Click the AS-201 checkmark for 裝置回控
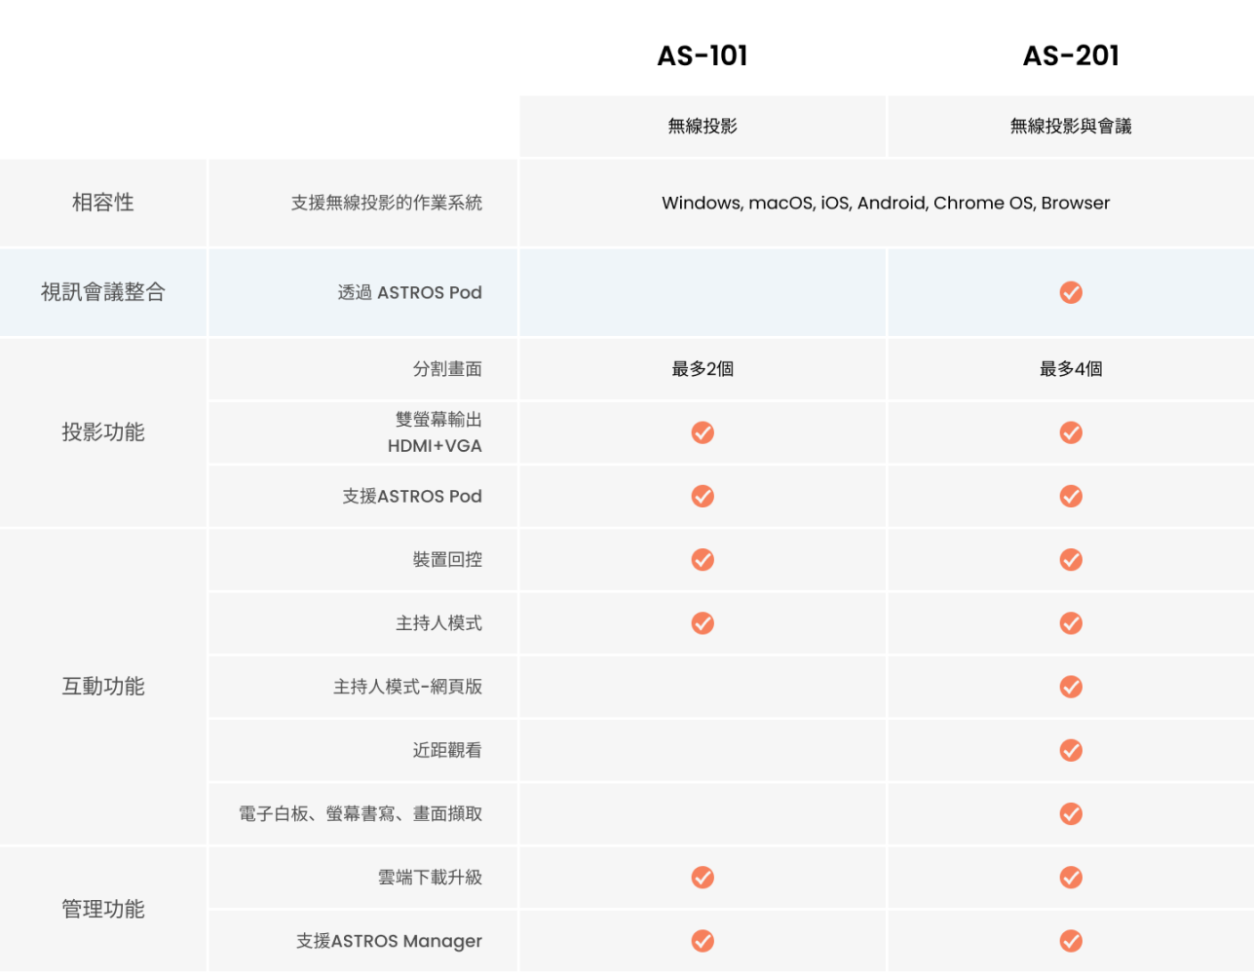The height and width of the screenshot is (974, 1254). (1071, 559)
